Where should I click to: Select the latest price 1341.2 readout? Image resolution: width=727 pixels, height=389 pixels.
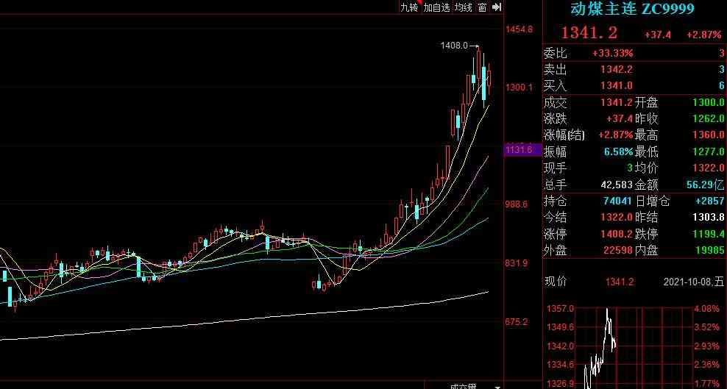[589, 33]
